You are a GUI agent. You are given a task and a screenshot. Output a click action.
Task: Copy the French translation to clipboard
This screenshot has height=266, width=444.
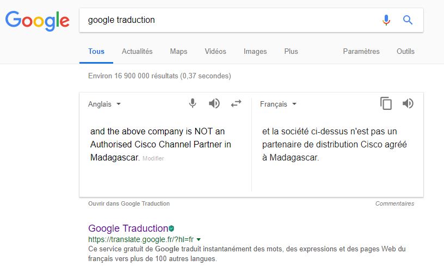pyautogui.click(x=386, y=103)
